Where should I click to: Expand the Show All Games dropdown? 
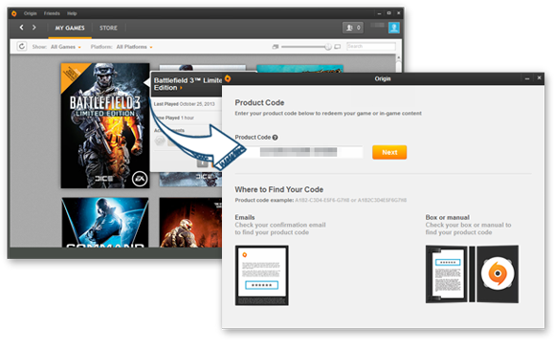(x=66, y=47)
